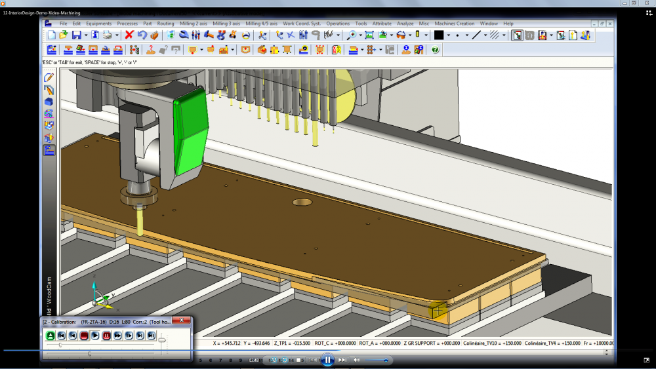
Task: Skip simulation to the end
Action: click(152, 335)
